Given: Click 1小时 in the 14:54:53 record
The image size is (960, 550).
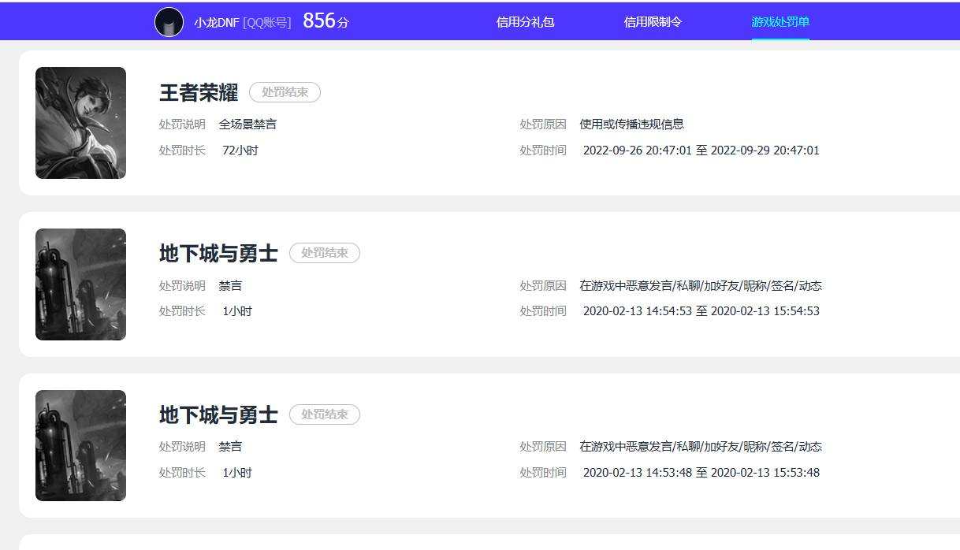Looking at the screenshot, I should 237,311.
